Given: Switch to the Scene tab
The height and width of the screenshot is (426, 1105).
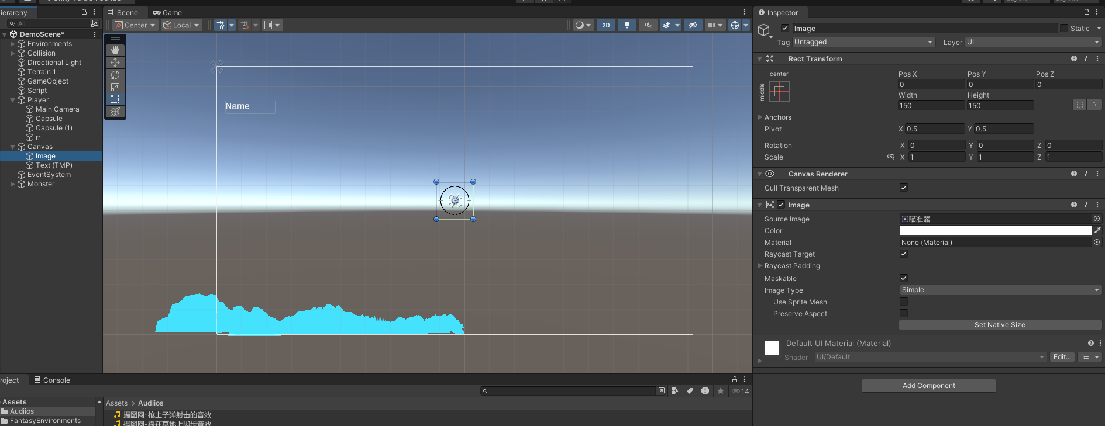Looking at the screenshot, I should tap(123, 12).
